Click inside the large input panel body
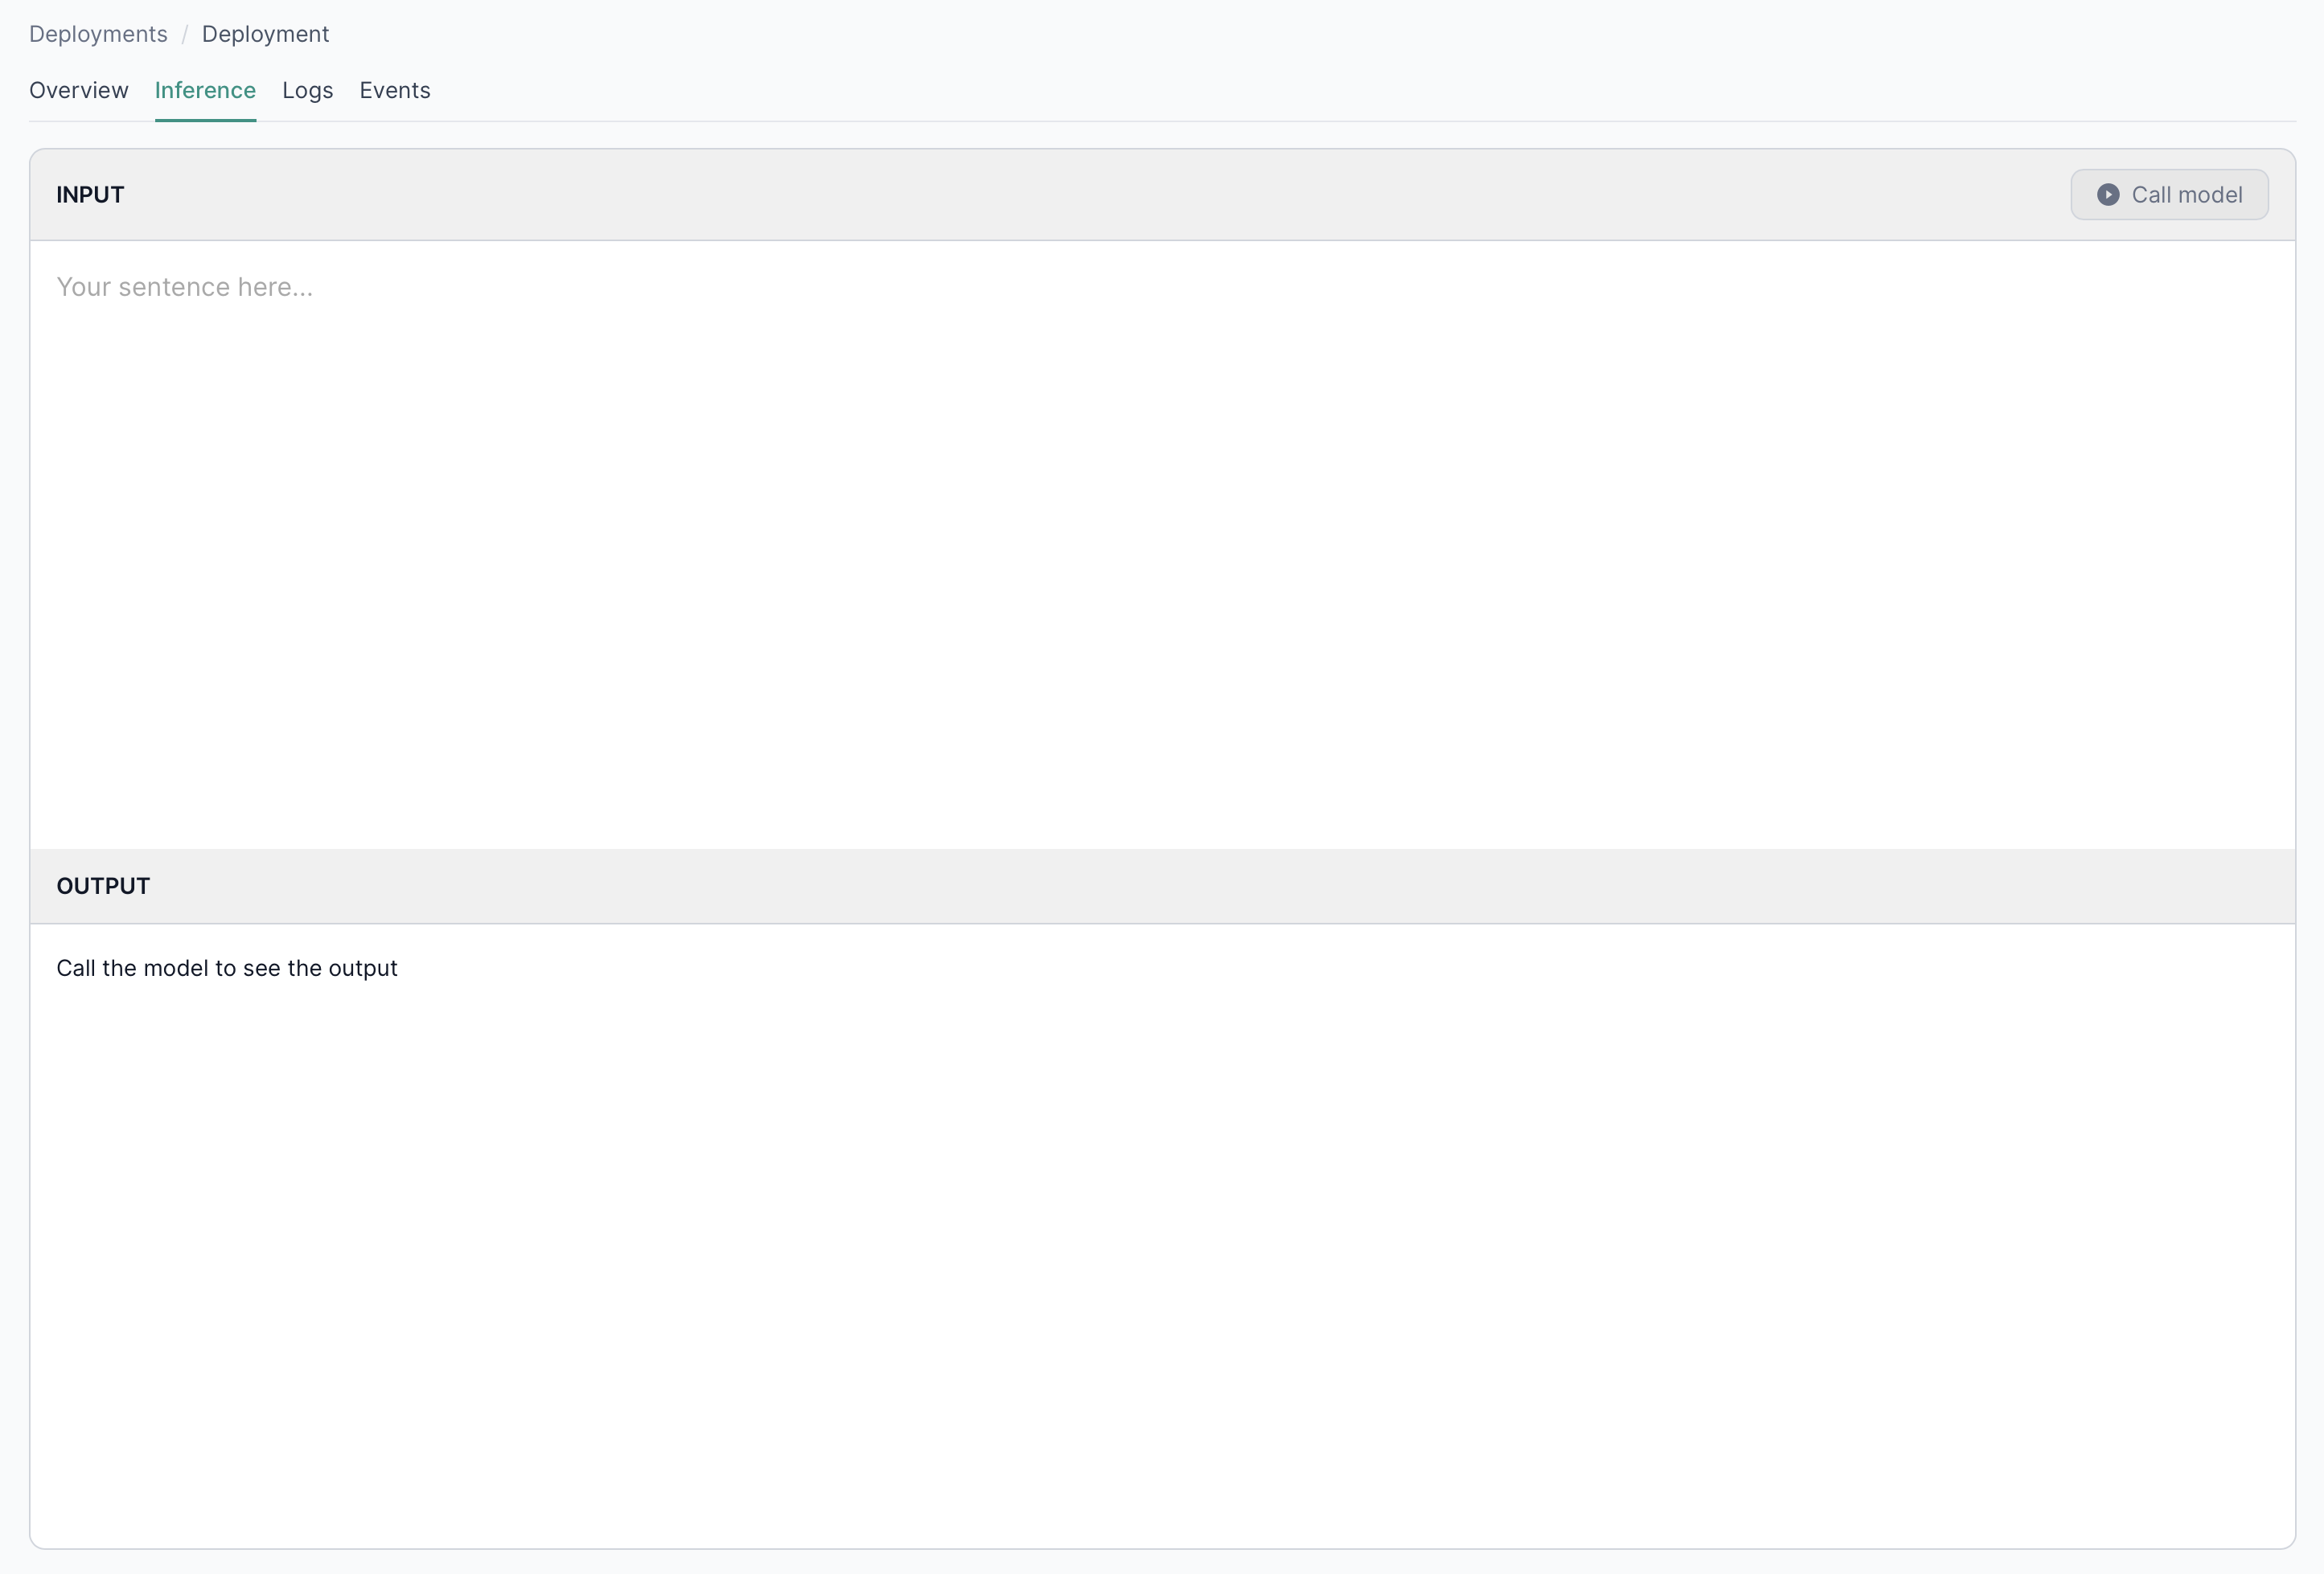2324x1574 pixels. click(x=1162, y=550)
